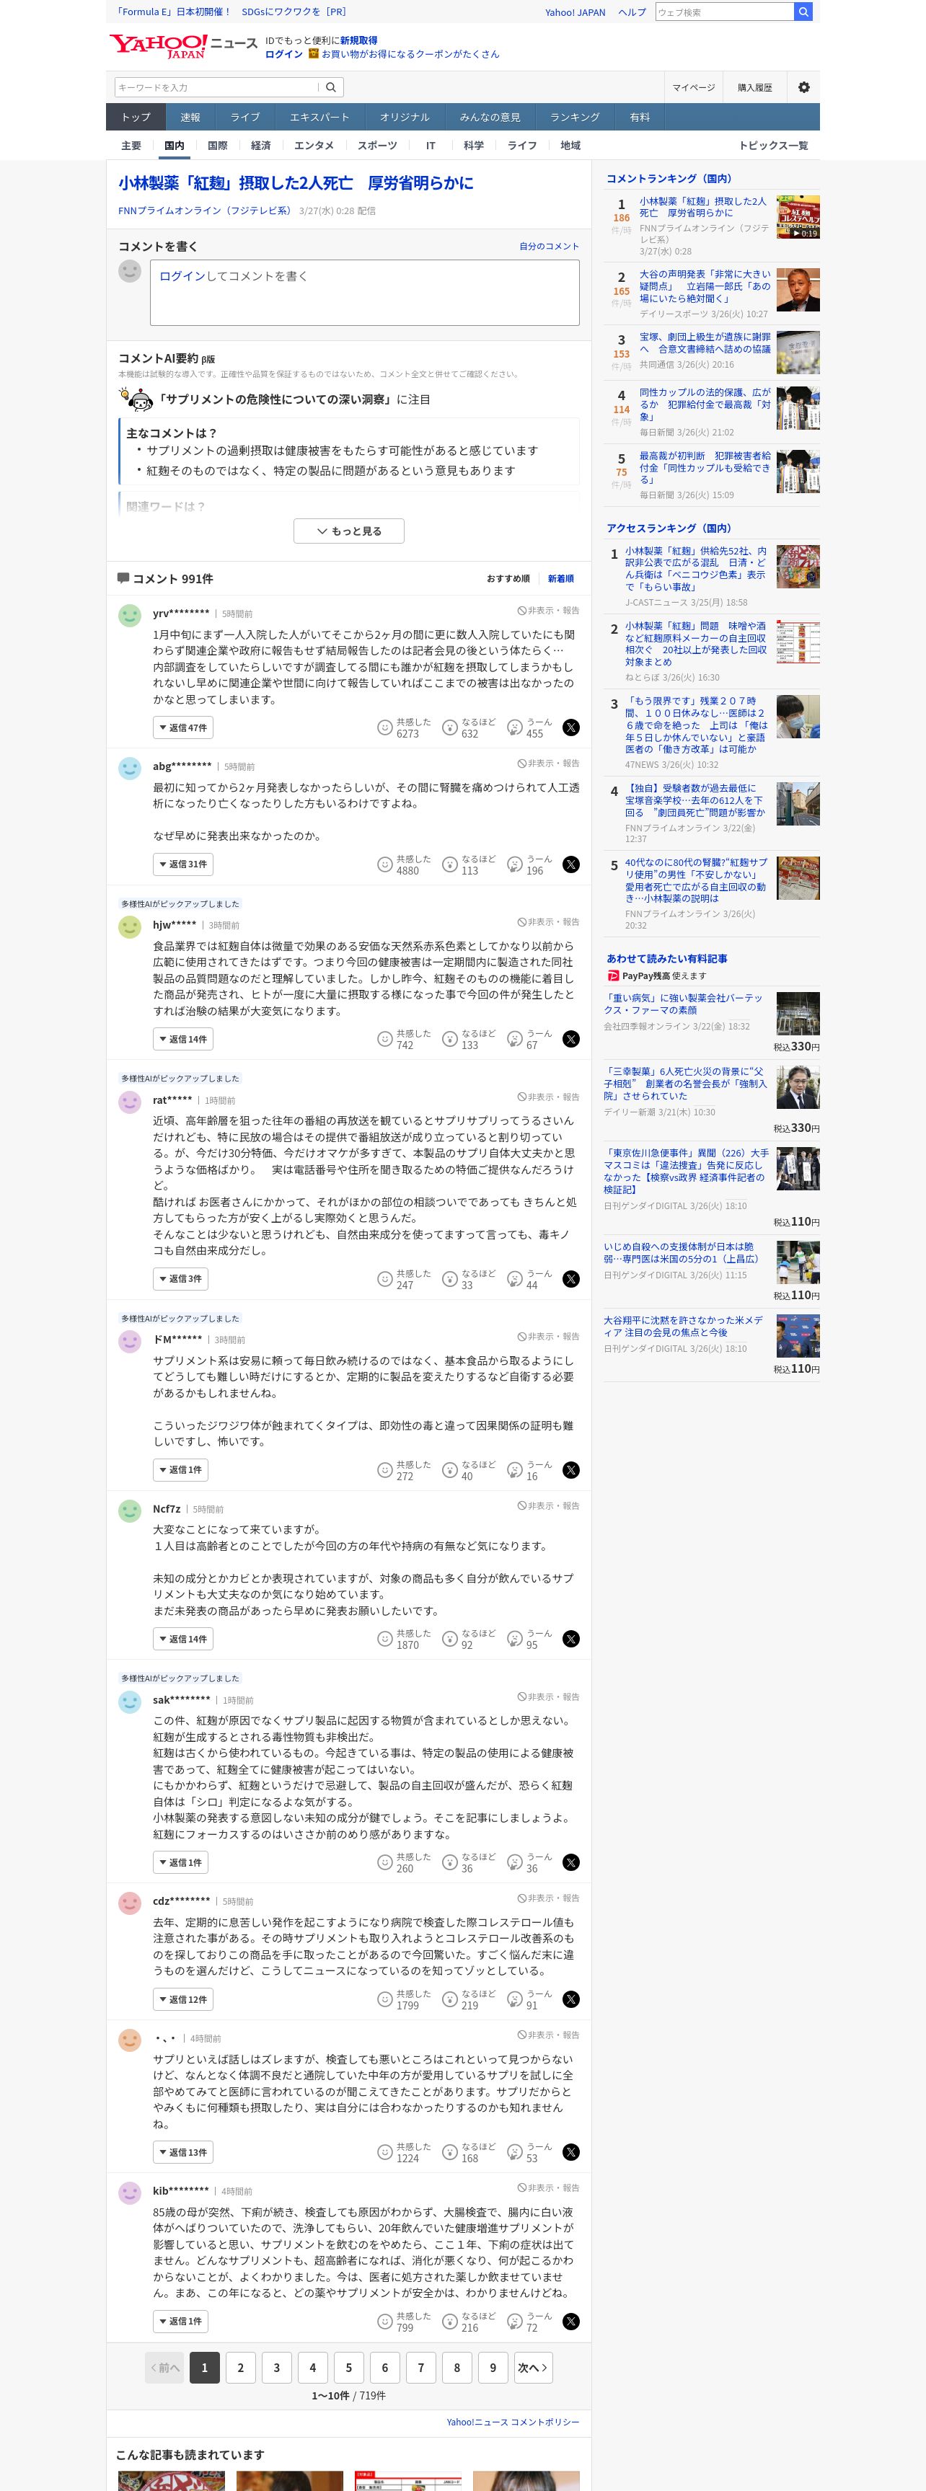Click the yrv******** user avatar

(130, 616)
